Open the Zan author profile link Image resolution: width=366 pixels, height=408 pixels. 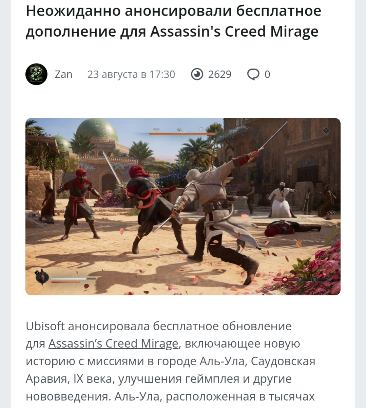tap(63, 74)
